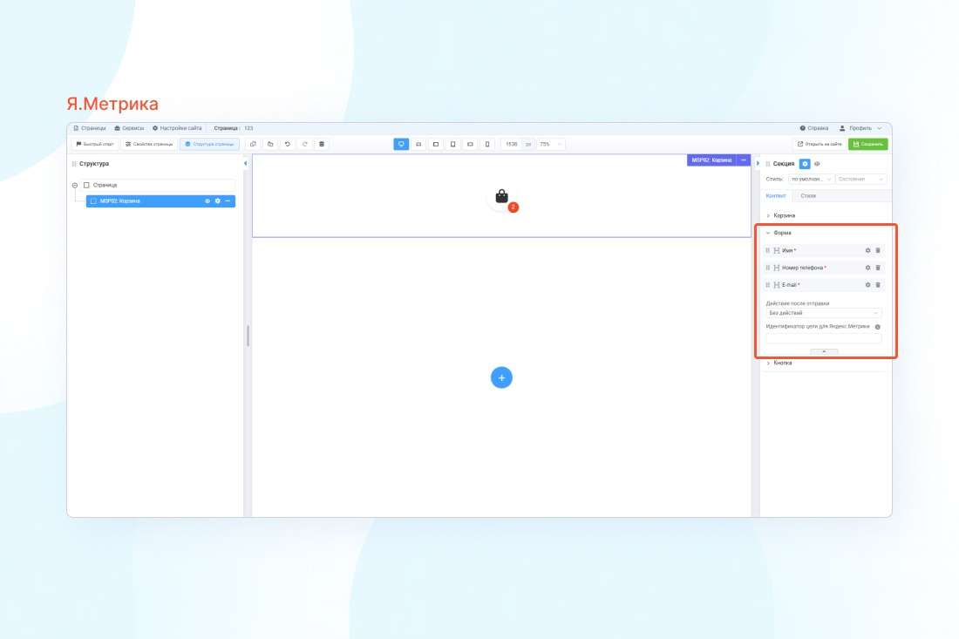Select the portrait phone viewport icon

(486, 145)
